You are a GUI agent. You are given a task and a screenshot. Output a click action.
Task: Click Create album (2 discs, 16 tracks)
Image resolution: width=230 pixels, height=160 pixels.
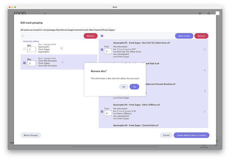[x=191, y=135]
